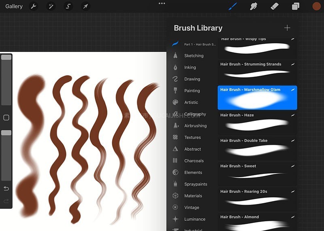Activate the Selection S-ribbon tool

68,6
